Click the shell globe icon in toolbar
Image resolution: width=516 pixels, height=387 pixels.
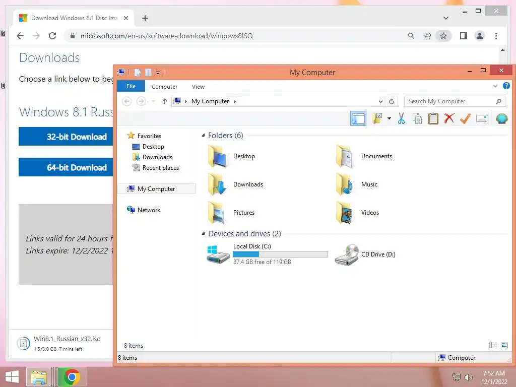[501, 118]
